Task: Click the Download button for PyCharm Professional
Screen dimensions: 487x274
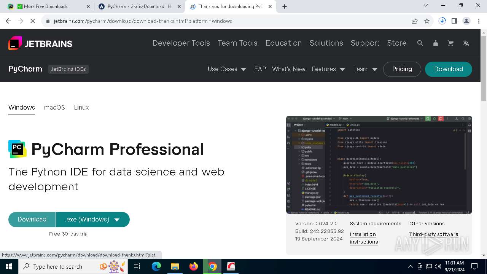Action: coord(32,220)
